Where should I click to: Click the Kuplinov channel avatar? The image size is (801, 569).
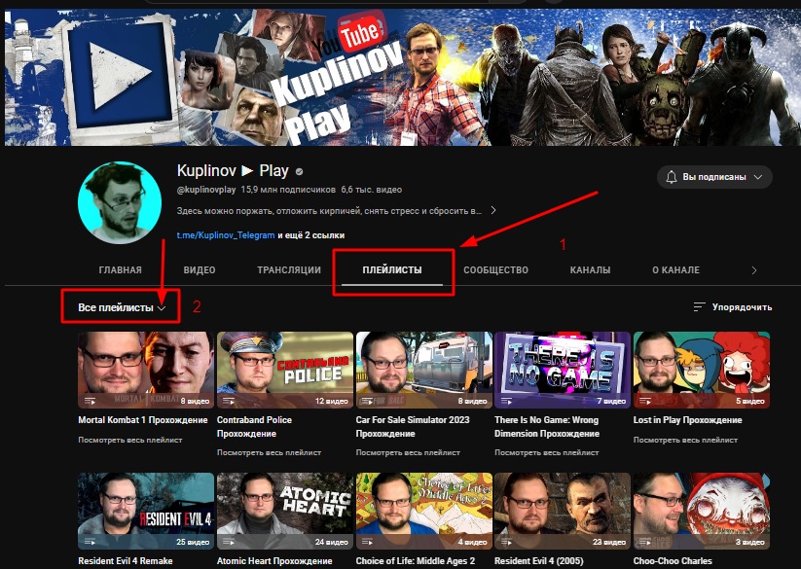pyautogui.click(x=120, y=202)
